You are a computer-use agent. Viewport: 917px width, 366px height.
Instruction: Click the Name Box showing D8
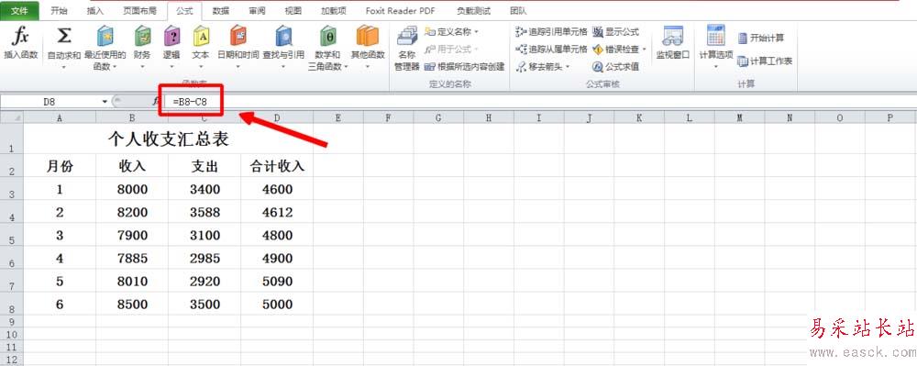click(50, 102)
